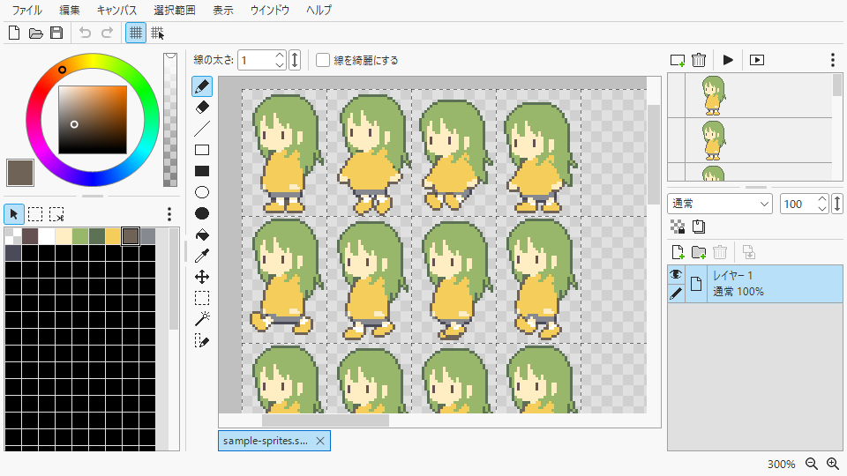Delete the selected layer
Viewport: 847px width, 476px height.
[720, 252]
